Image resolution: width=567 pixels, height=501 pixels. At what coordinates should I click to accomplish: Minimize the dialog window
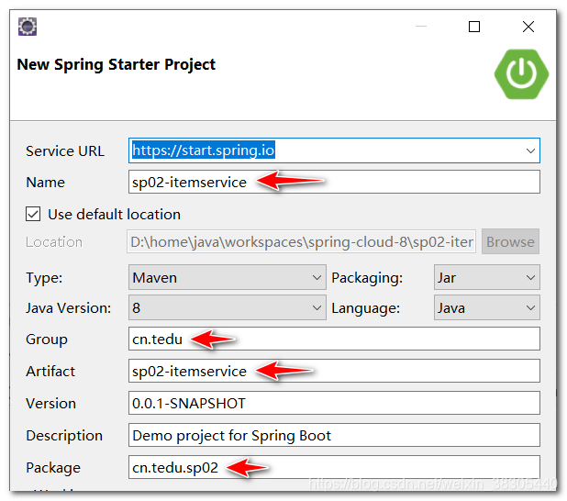[x=421, y=27]
